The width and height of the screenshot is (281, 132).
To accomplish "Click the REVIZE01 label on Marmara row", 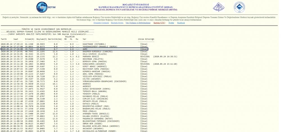I will tap(144, 56).
